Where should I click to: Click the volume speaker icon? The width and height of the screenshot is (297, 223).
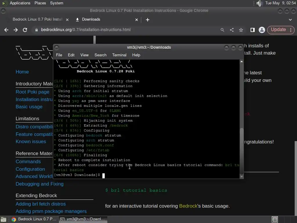coord(259,3)
